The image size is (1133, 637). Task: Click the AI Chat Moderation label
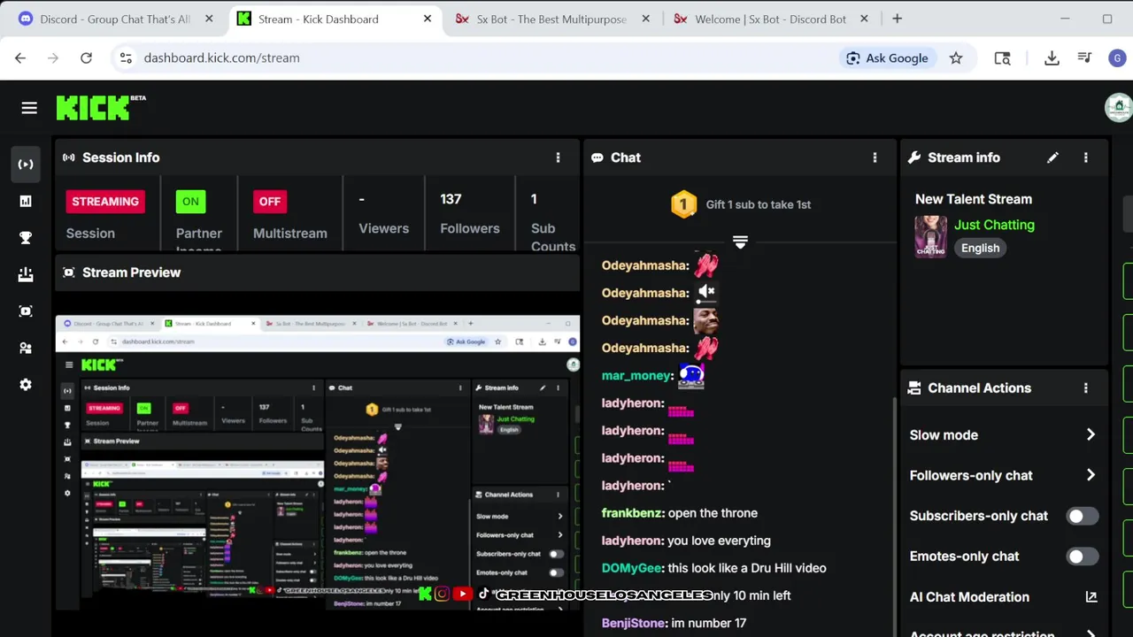(x=969, y=597)
